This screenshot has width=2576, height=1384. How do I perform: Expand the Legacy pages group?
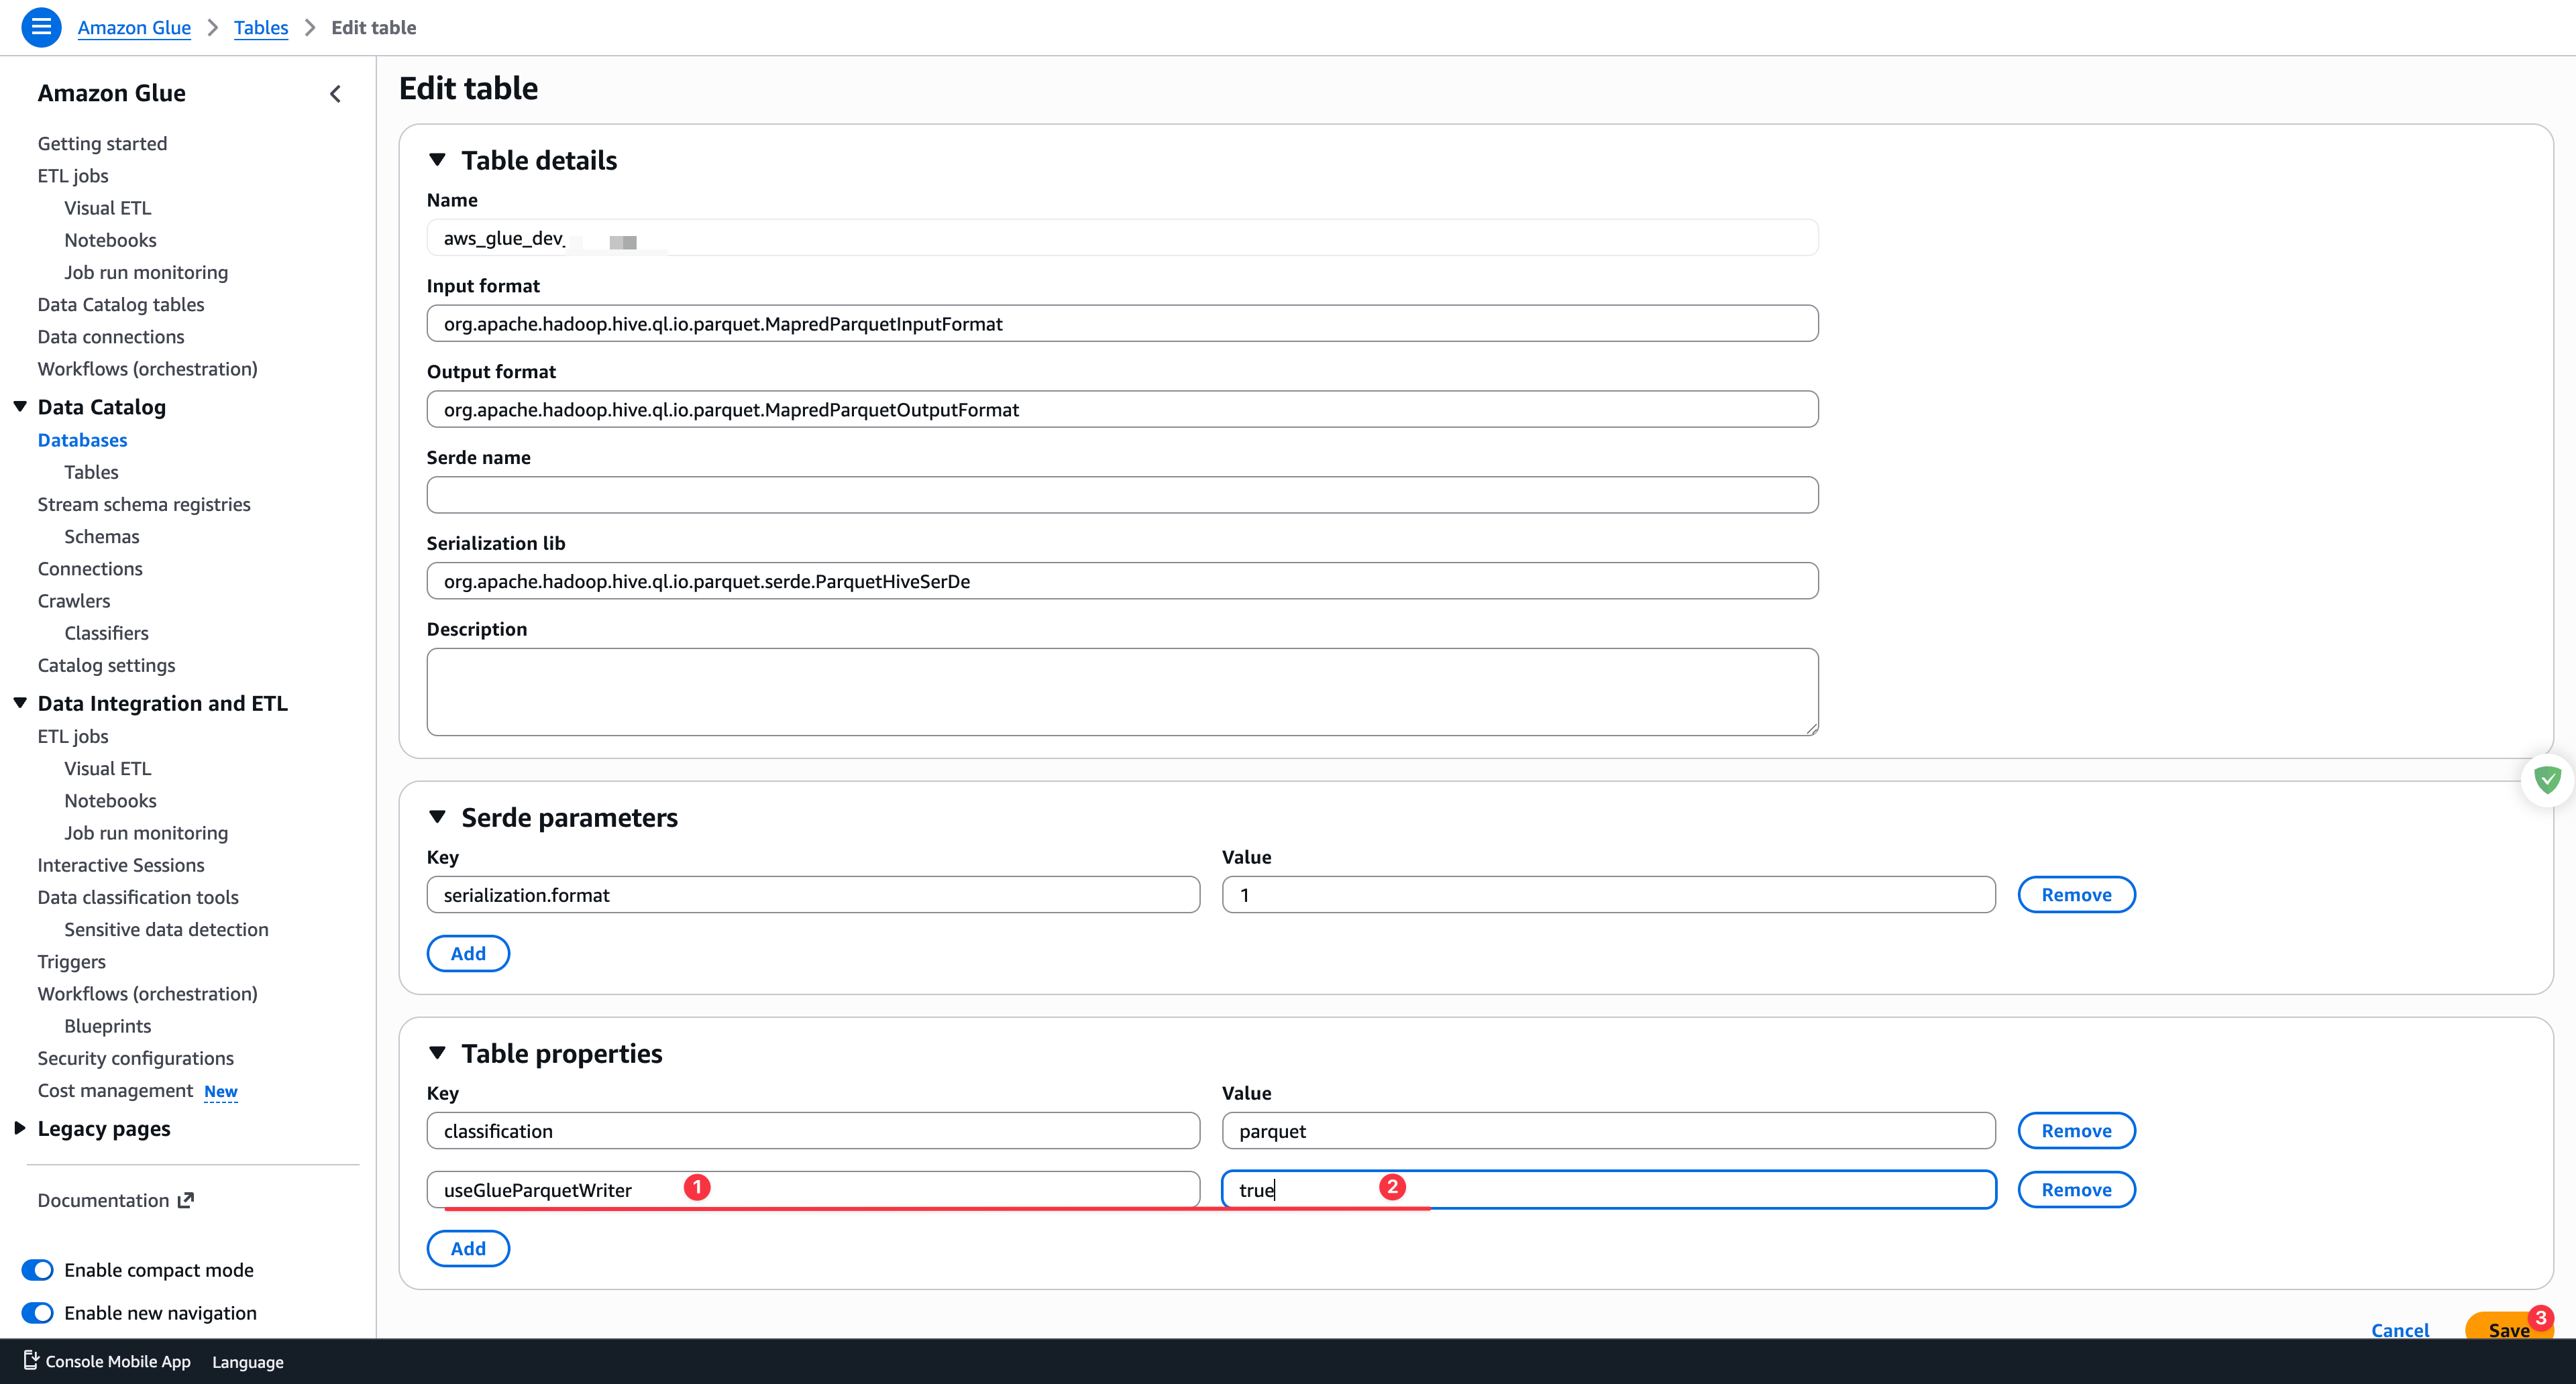[x=20, y=1128]
